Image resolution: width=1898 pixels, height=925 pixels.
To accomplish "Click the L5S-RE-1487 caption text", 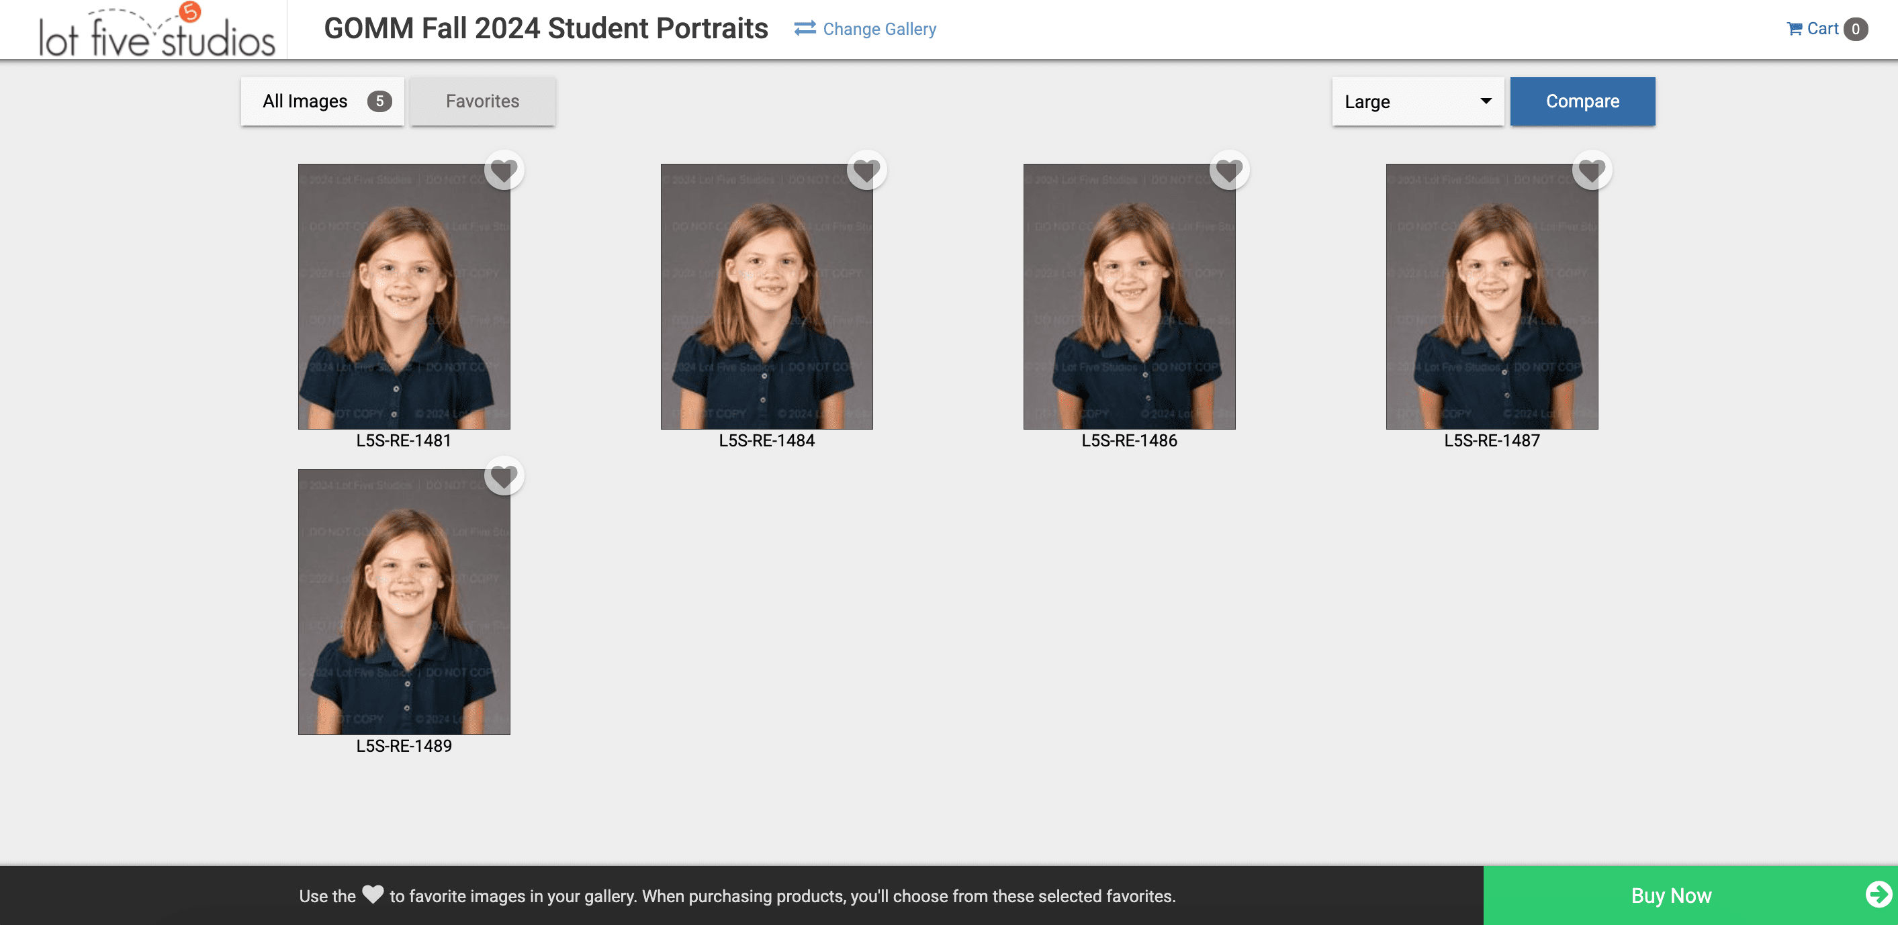I will [1491, 440].
